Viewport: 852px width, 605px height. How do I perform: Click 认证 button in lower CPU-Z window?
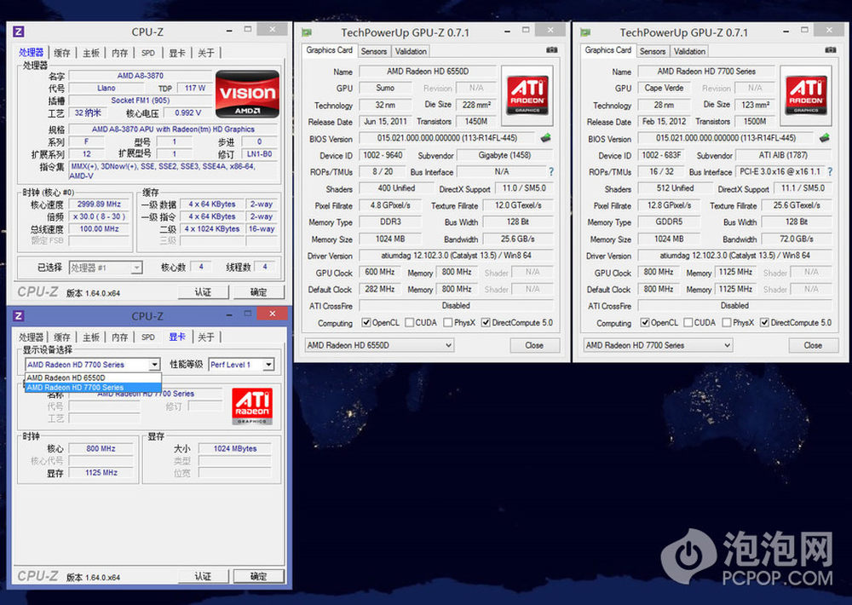point(204,576)
